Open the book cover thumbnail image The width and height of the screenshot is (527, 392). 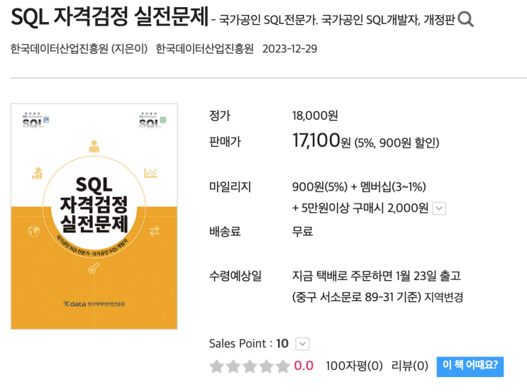[94, 217]
